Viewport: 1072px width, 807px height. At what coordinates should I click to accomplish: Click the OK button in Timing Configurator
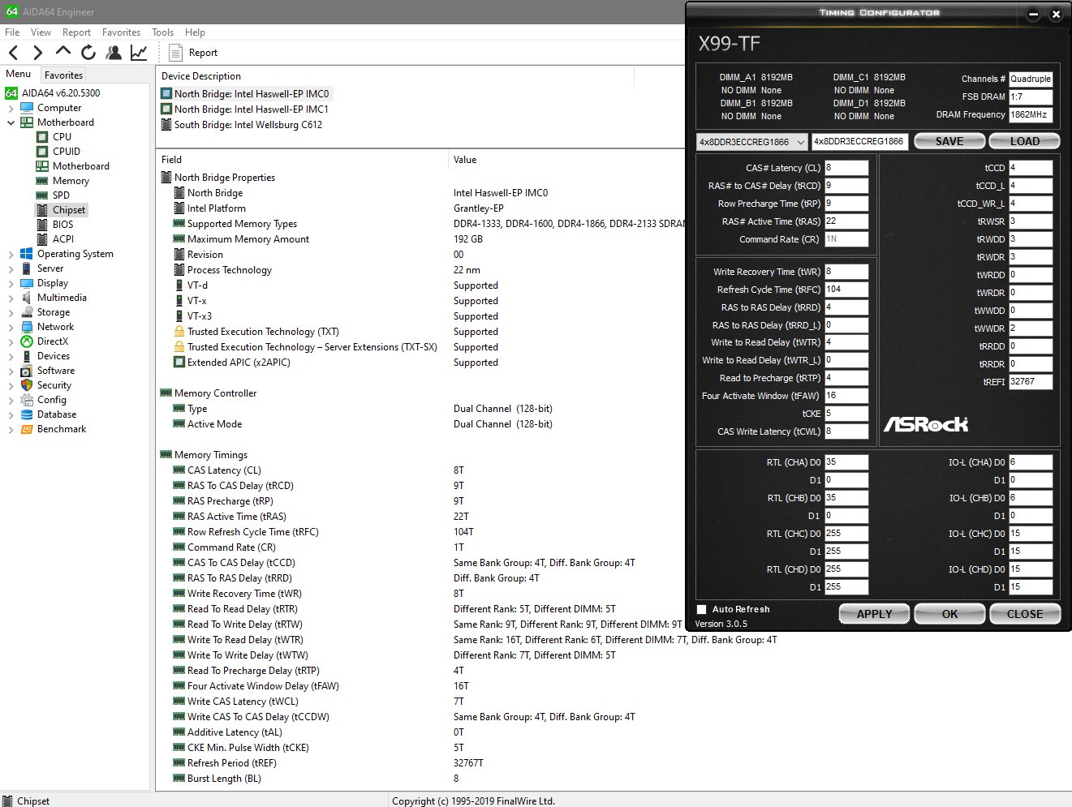point(949,614)
